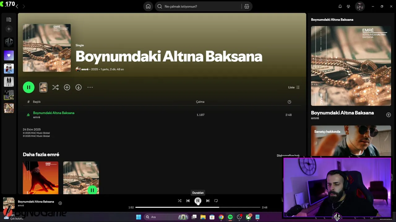
Task: Click right panel song title Boynumdaki Altına Baksana
Action: point(342,113)
